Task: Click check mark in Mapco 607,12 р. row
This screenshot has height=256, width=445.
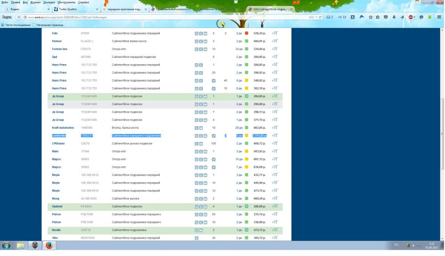Action: pyautogui.click(x=214, y=159)
